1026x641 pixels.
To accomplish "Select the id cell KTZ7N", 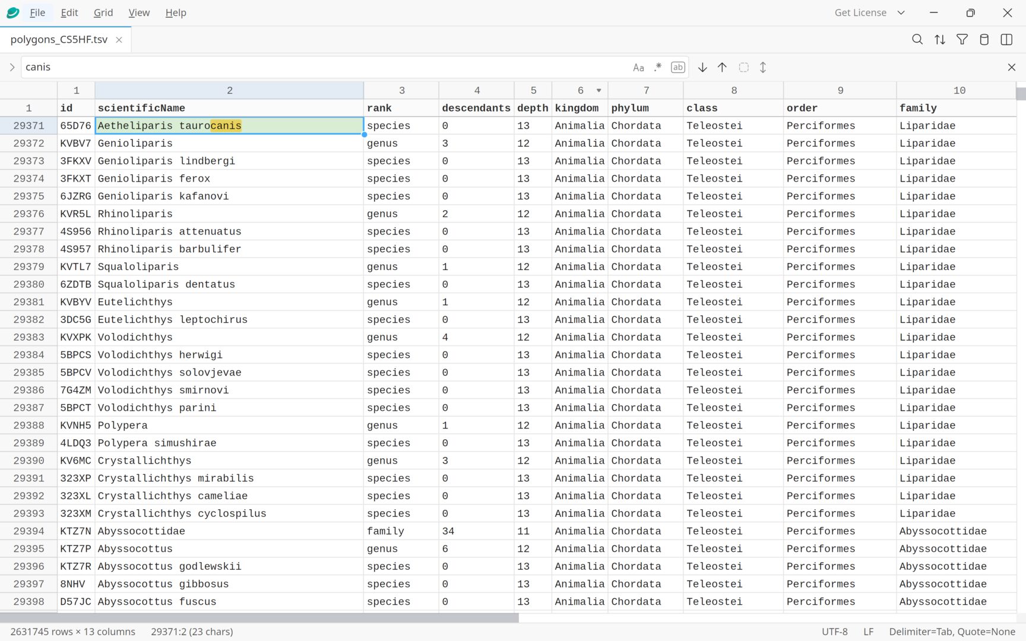I will (76, 531).
